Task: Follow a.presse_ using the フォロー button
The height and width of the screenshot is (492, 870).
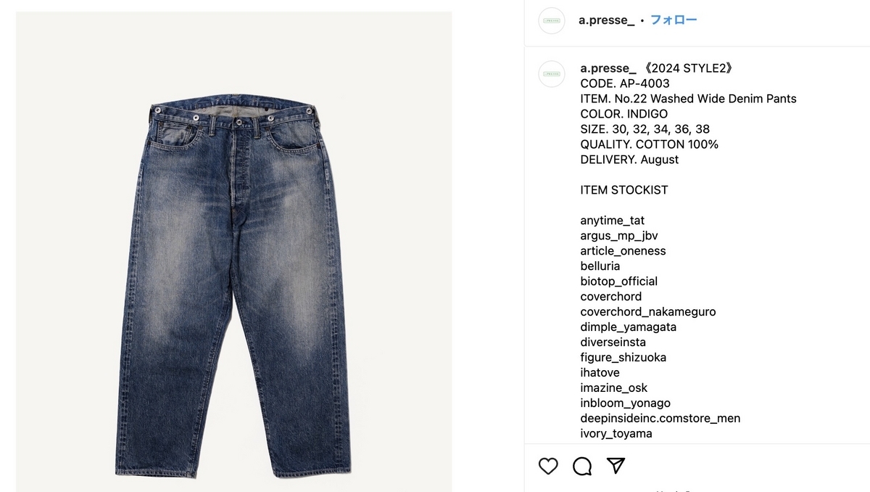Action: 674,20
